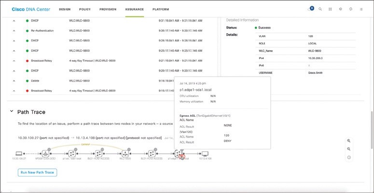374x193 pixels.
Task: Switch to the POLICY tab
Action: pyautogui.click(x=85, y=9)
